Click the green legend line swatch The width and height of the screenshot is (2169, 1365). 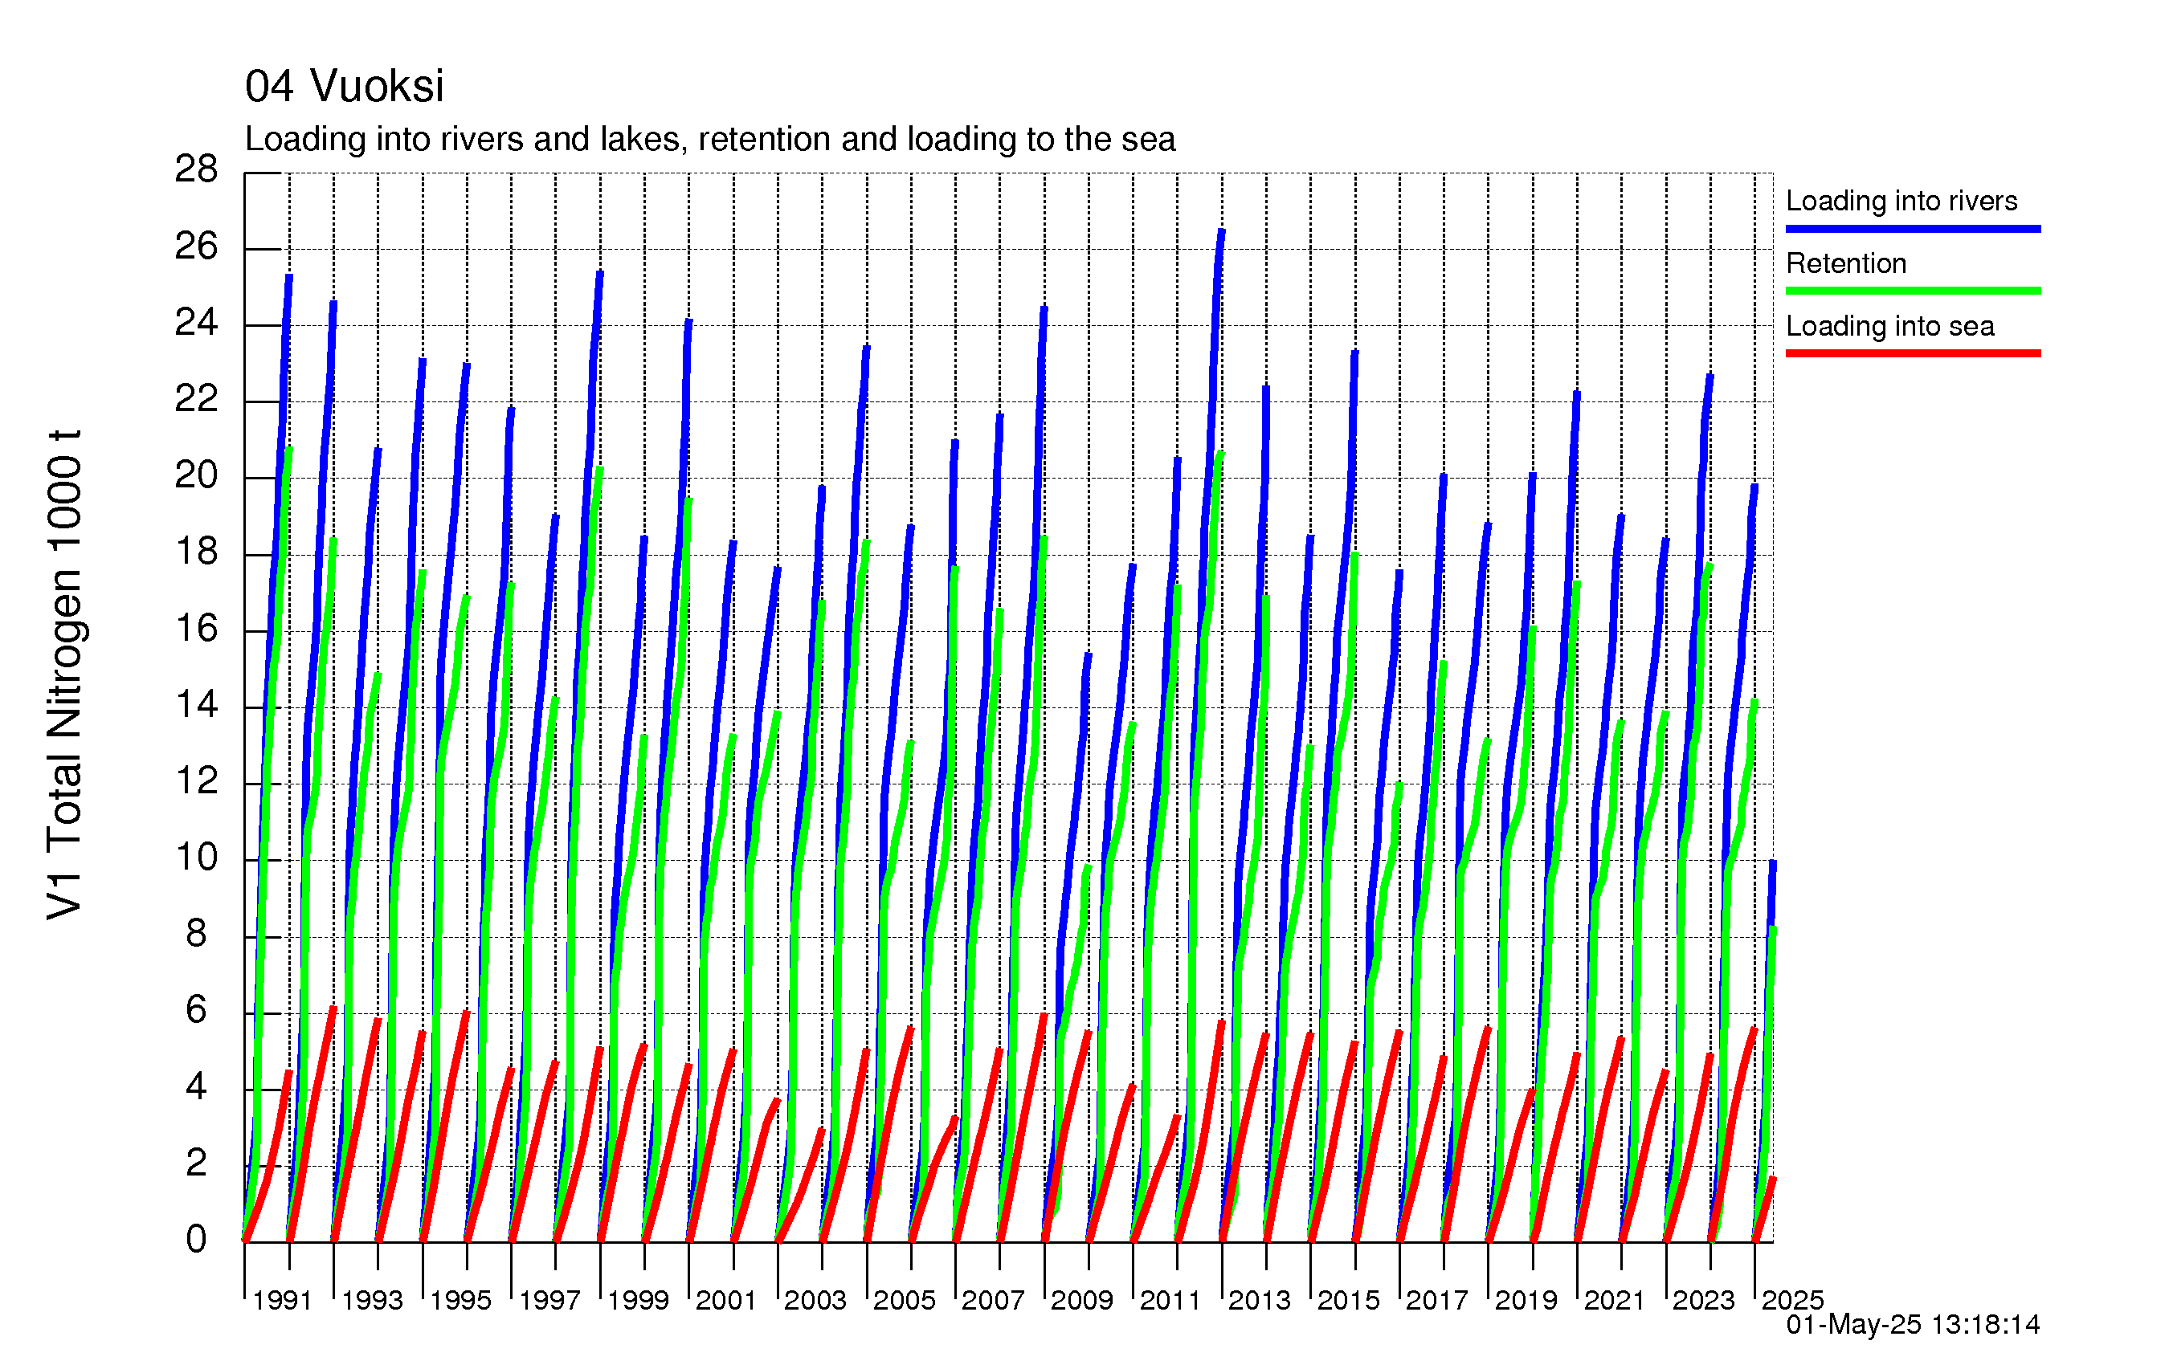coord(1914,291)
